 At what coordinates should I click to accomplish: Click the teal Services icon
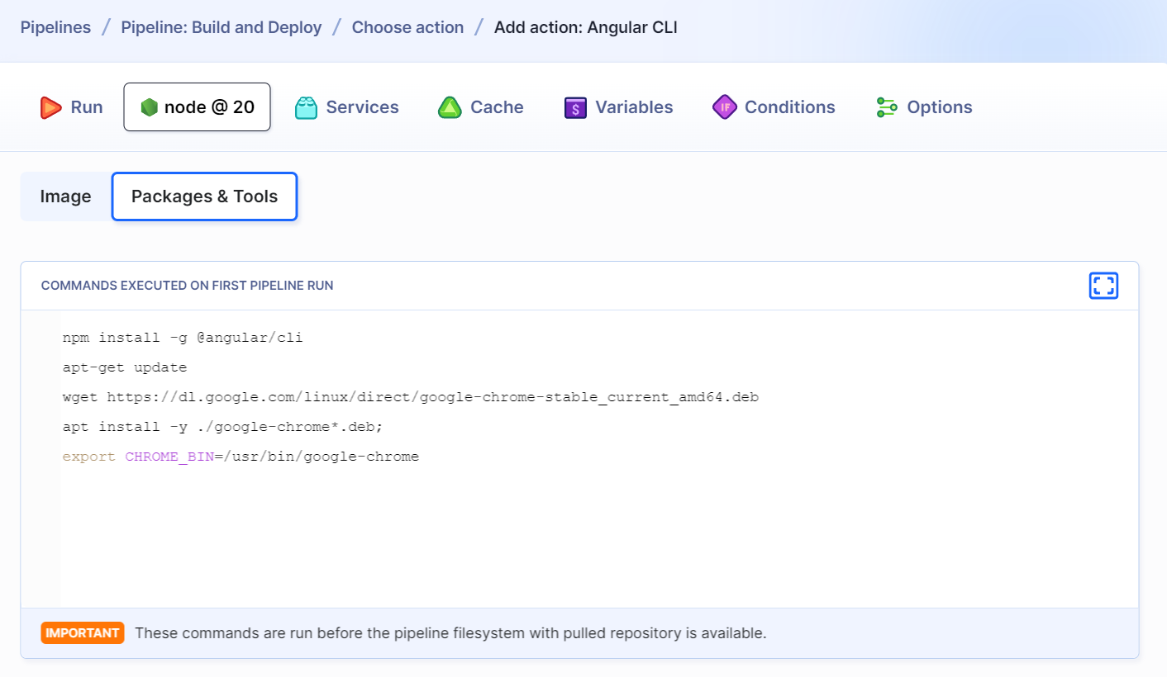pyautogui.click(x=306, y=107)
